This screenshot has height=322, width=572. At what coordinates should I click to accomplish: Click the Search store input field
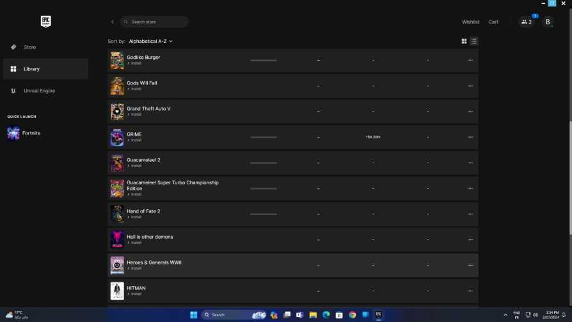pos(157,22)
